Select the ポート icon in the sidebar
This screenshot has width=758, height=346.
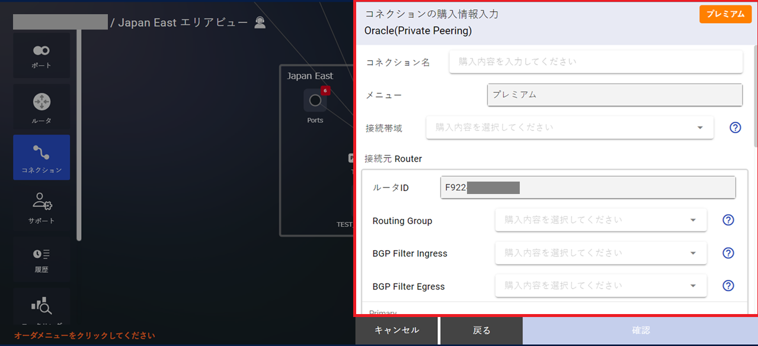point(41,54)
